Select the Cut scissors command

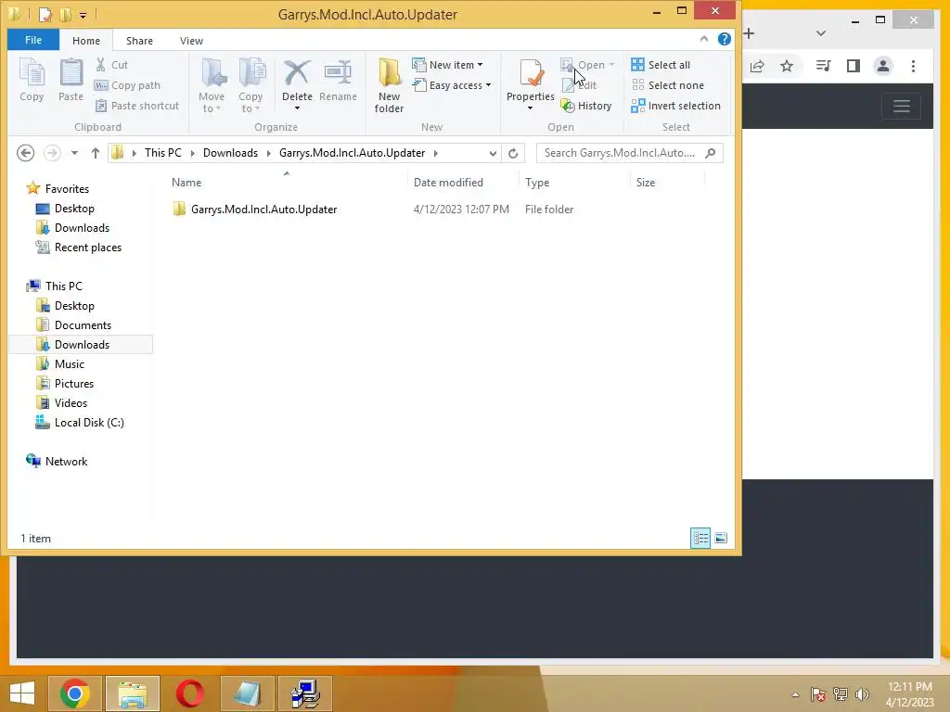112,64
